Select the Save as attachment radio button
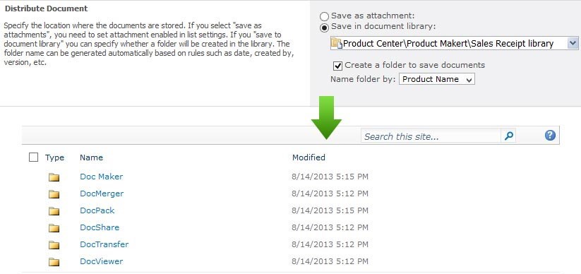Image resolution: width=581 pixels, height=274 pixels. [x=324, y=16]
